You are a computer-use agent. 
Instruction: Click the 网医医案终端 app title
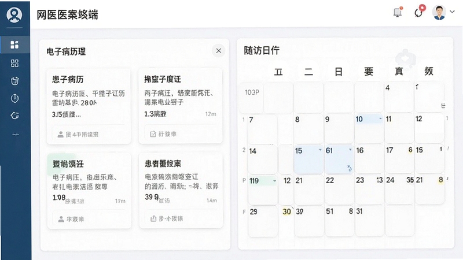click(67, 14)
